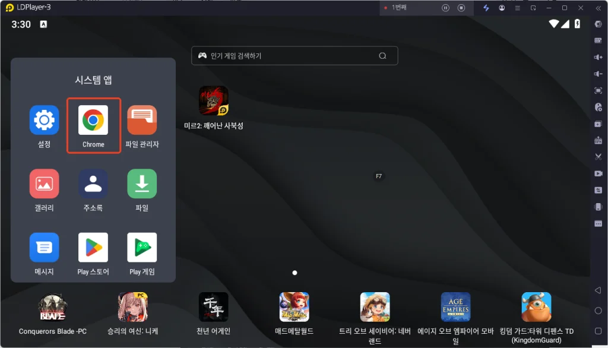Click the sidebar icon above the three dots
This screenshot has height=348, width=608.
[x=598, y=207]
